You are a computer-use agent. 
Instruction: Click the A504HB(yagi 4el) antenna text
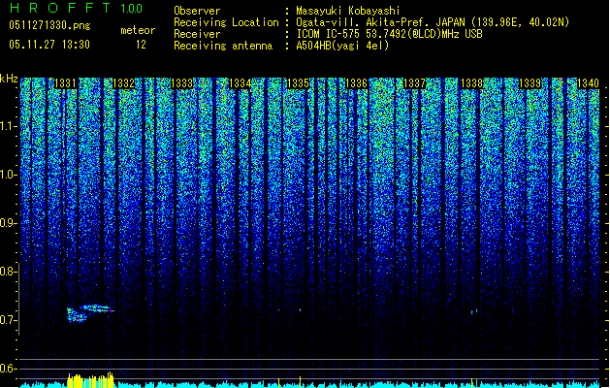342,46
